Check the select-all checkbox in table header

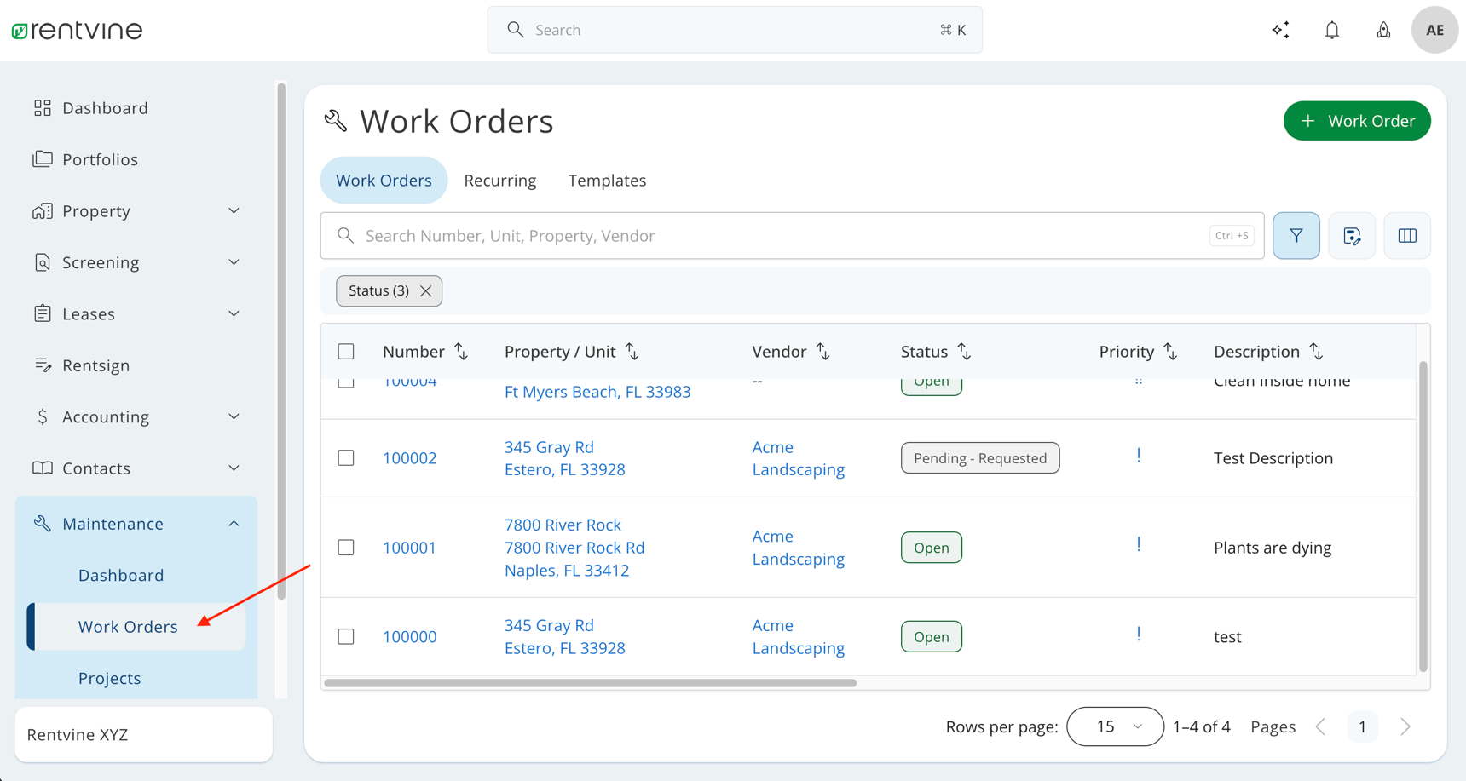(346, 351)
